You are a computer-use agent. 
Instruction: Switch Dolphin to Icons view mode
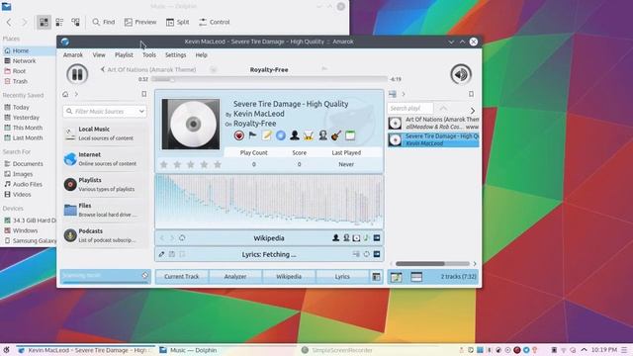tap(44, 22)
